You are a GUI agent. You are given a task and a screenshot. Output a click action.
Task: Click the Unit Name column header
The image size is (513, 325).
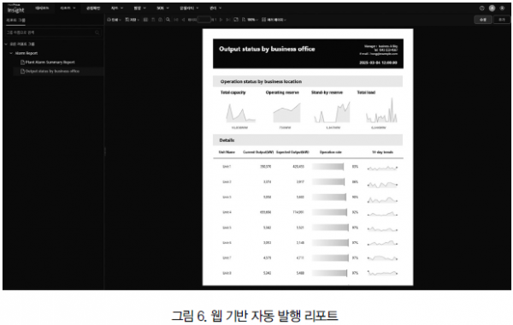click(x=227, y=152)
